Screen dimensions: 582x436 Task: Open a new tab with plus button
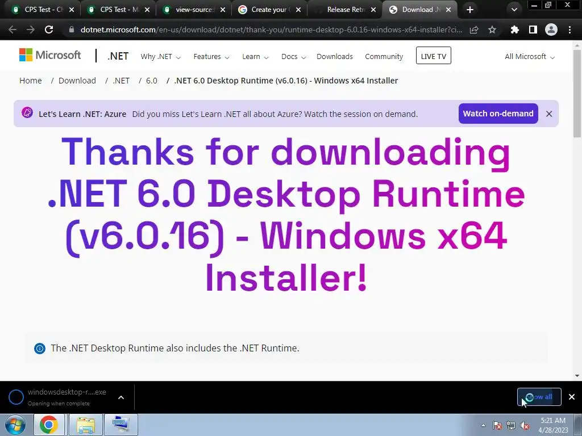click(470, 10)
